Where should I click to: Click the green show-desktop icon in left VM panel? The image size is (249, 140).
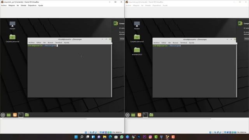click(x=9, y=115)
